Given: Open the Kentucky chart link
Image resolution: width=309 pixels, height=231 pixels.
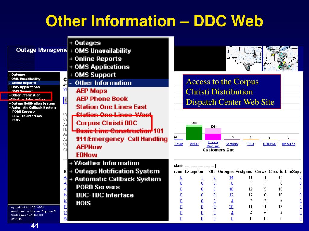Looking at the screenshot, I should [x=232, y=144].
